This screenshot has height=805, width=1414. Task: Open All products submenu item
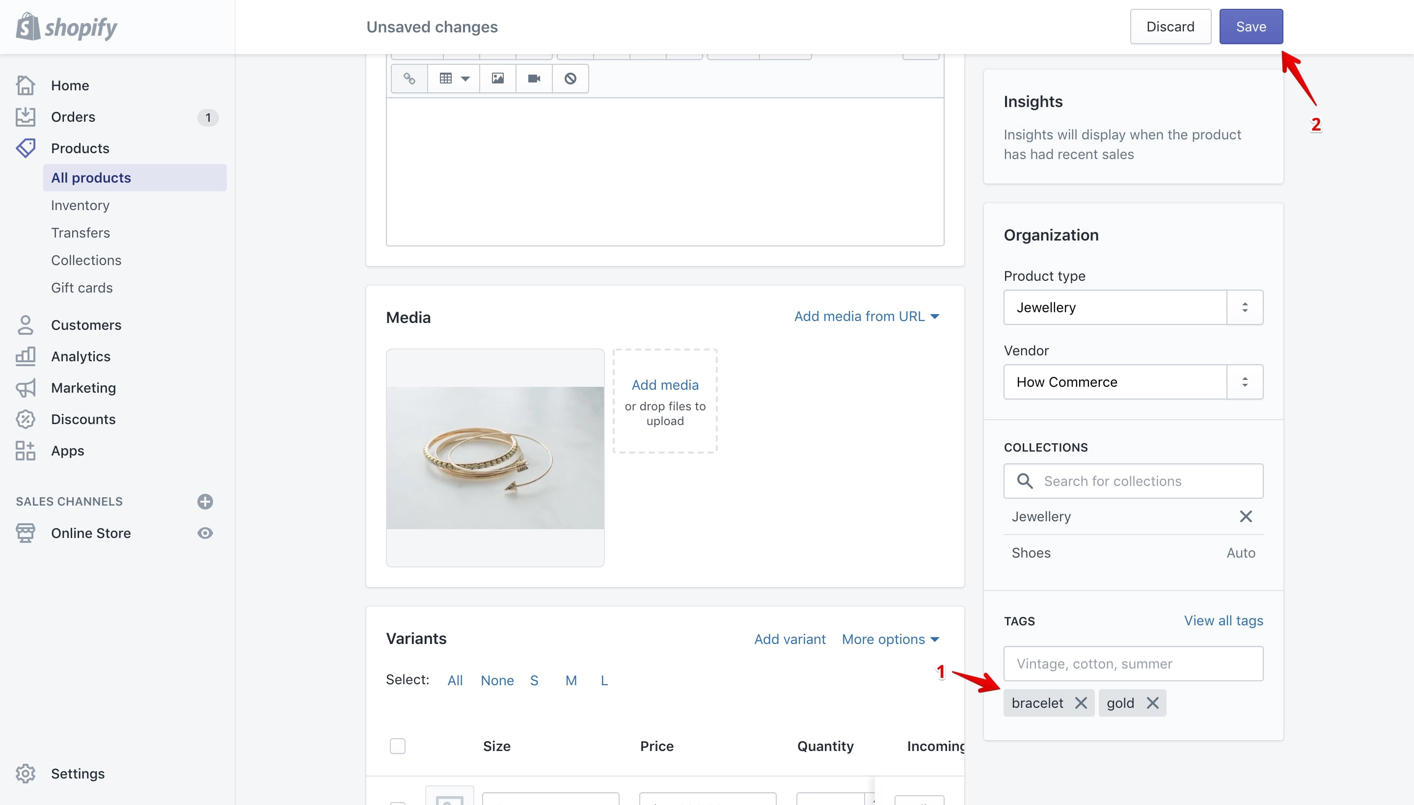point(135,178)
